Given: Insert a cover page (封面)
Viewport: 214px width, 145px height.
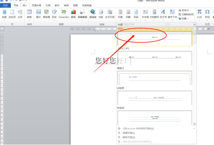Looking at the screenshot, I should 4,14.
